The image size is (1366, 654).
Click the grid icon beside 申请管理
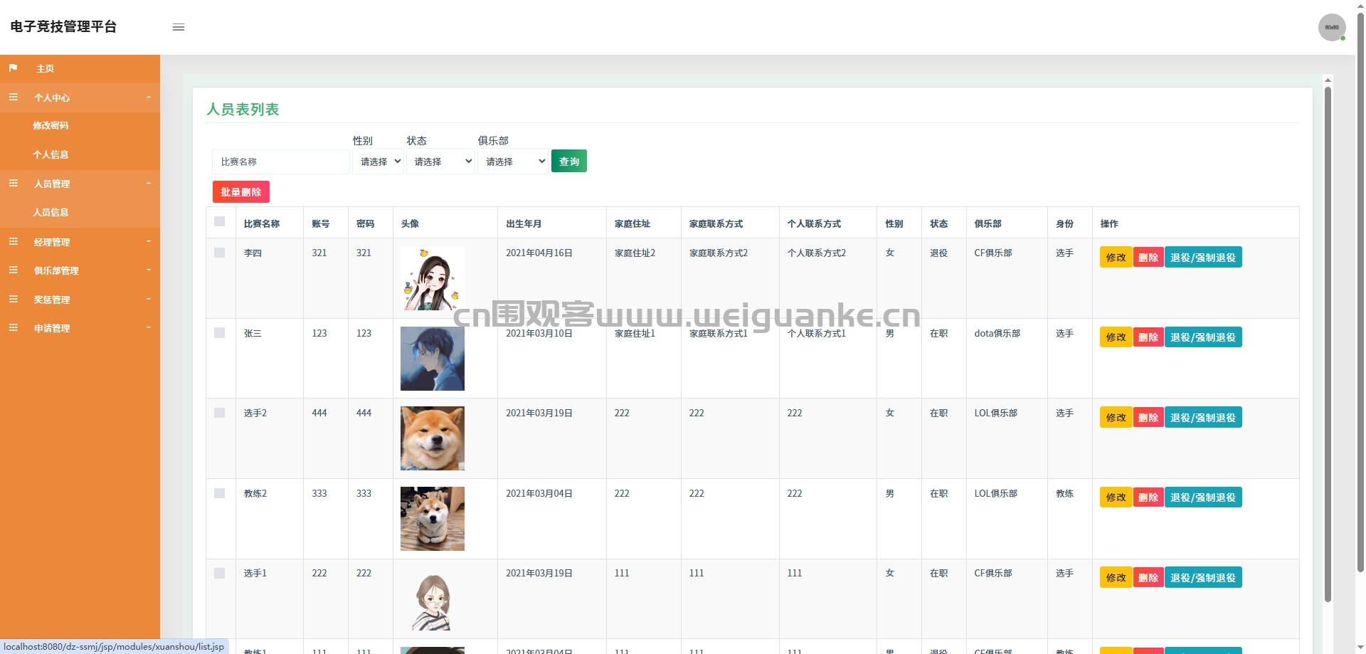pyautogui.click(x=13, y=327)
